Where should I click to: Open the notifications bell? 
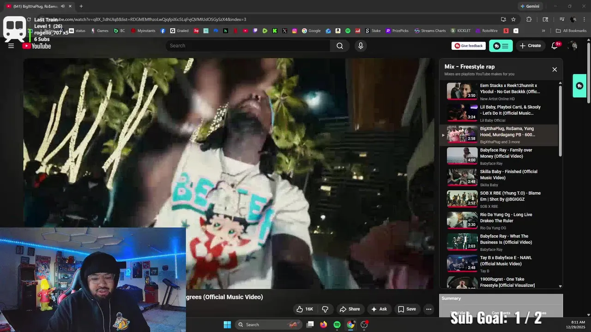pyautogui.click(x=555, y=46)
